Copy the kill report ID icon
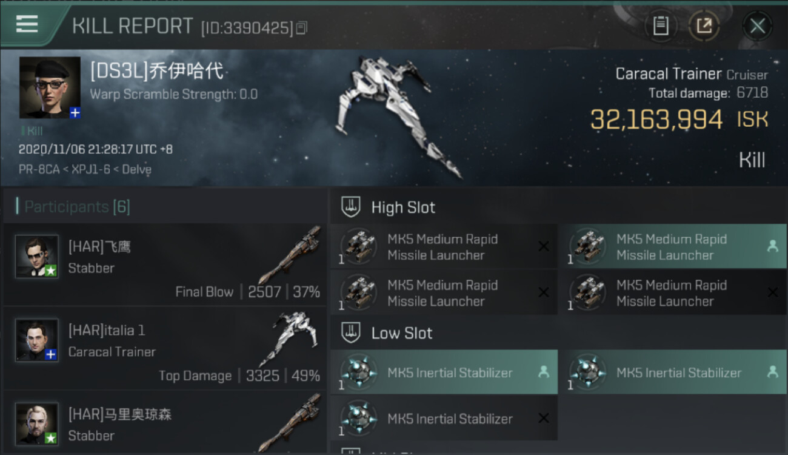Viewport: 788px width, 455px height. [x=301, y=28]
